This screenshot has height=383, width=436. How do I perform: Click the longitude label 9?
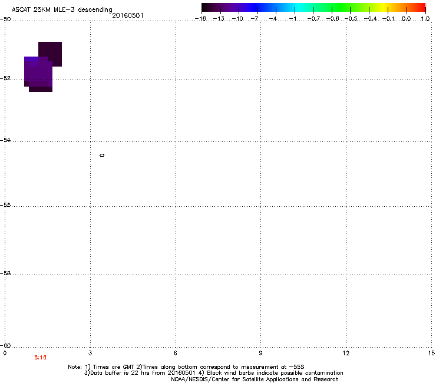pos(260,353)
